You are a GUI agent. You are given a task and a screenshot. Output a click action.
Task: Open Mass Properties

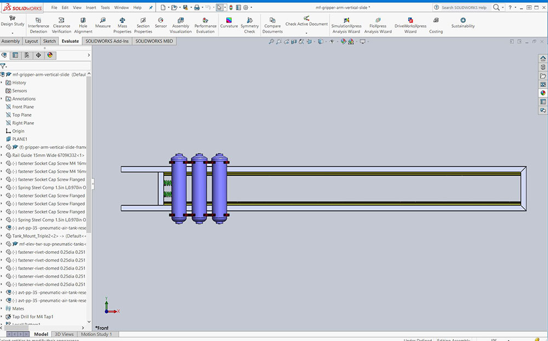(122, 25)
